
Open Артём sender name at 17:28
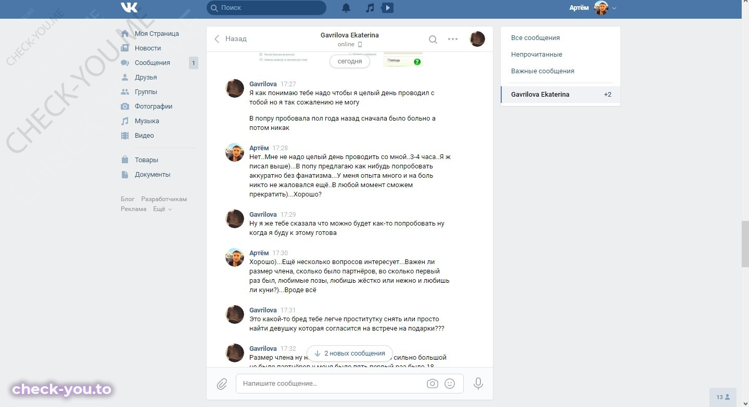(x=259, y=148)
